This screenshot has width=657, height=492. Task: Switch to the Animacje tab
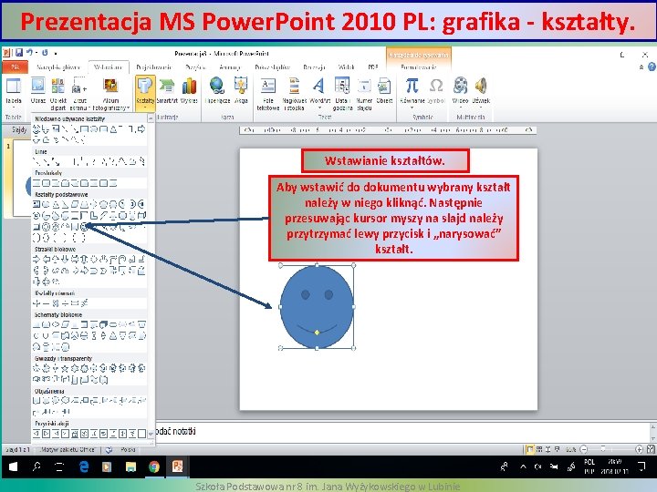pyautogui.click(x=230, y=67)
